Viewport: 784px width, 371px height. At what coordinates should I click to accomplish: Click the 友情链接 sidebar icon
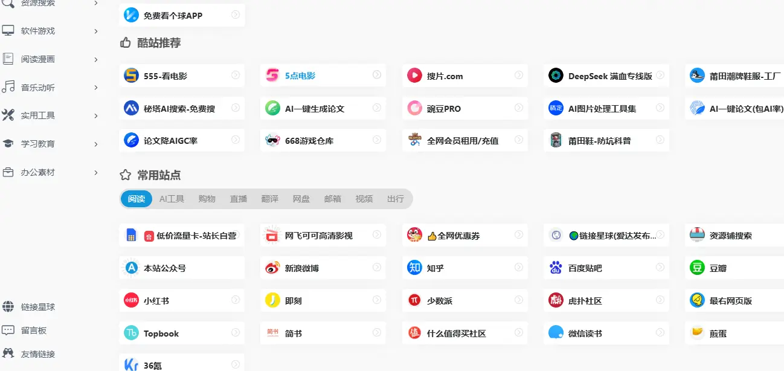8,353
